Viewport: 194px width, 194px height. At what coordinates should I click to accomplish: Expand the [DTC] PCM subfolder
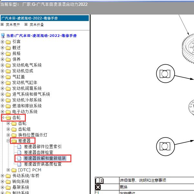point(8,170)
